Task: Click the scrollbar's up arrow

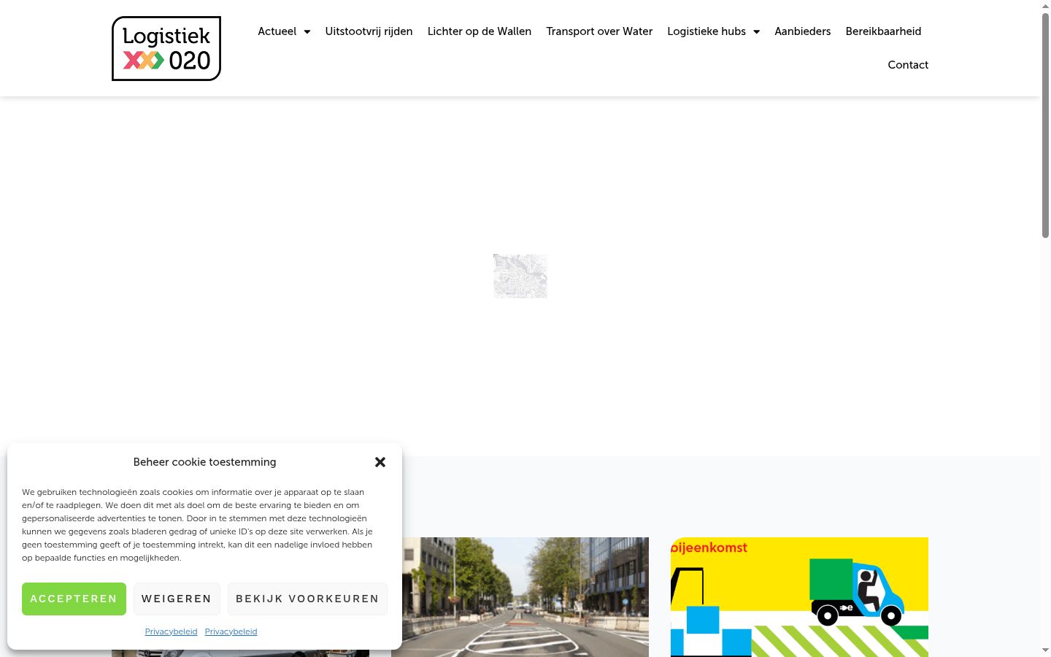Action: 1045,6
